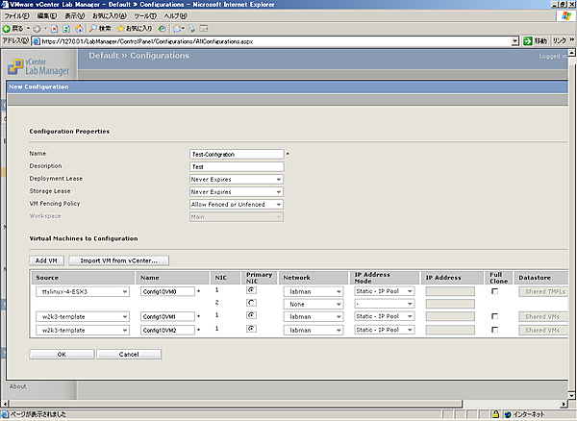Image resolution: width=577 pixels, height=421 pixels.
Task: Click the Name field containing Test-Configuration
Action: tap(237, 154)
